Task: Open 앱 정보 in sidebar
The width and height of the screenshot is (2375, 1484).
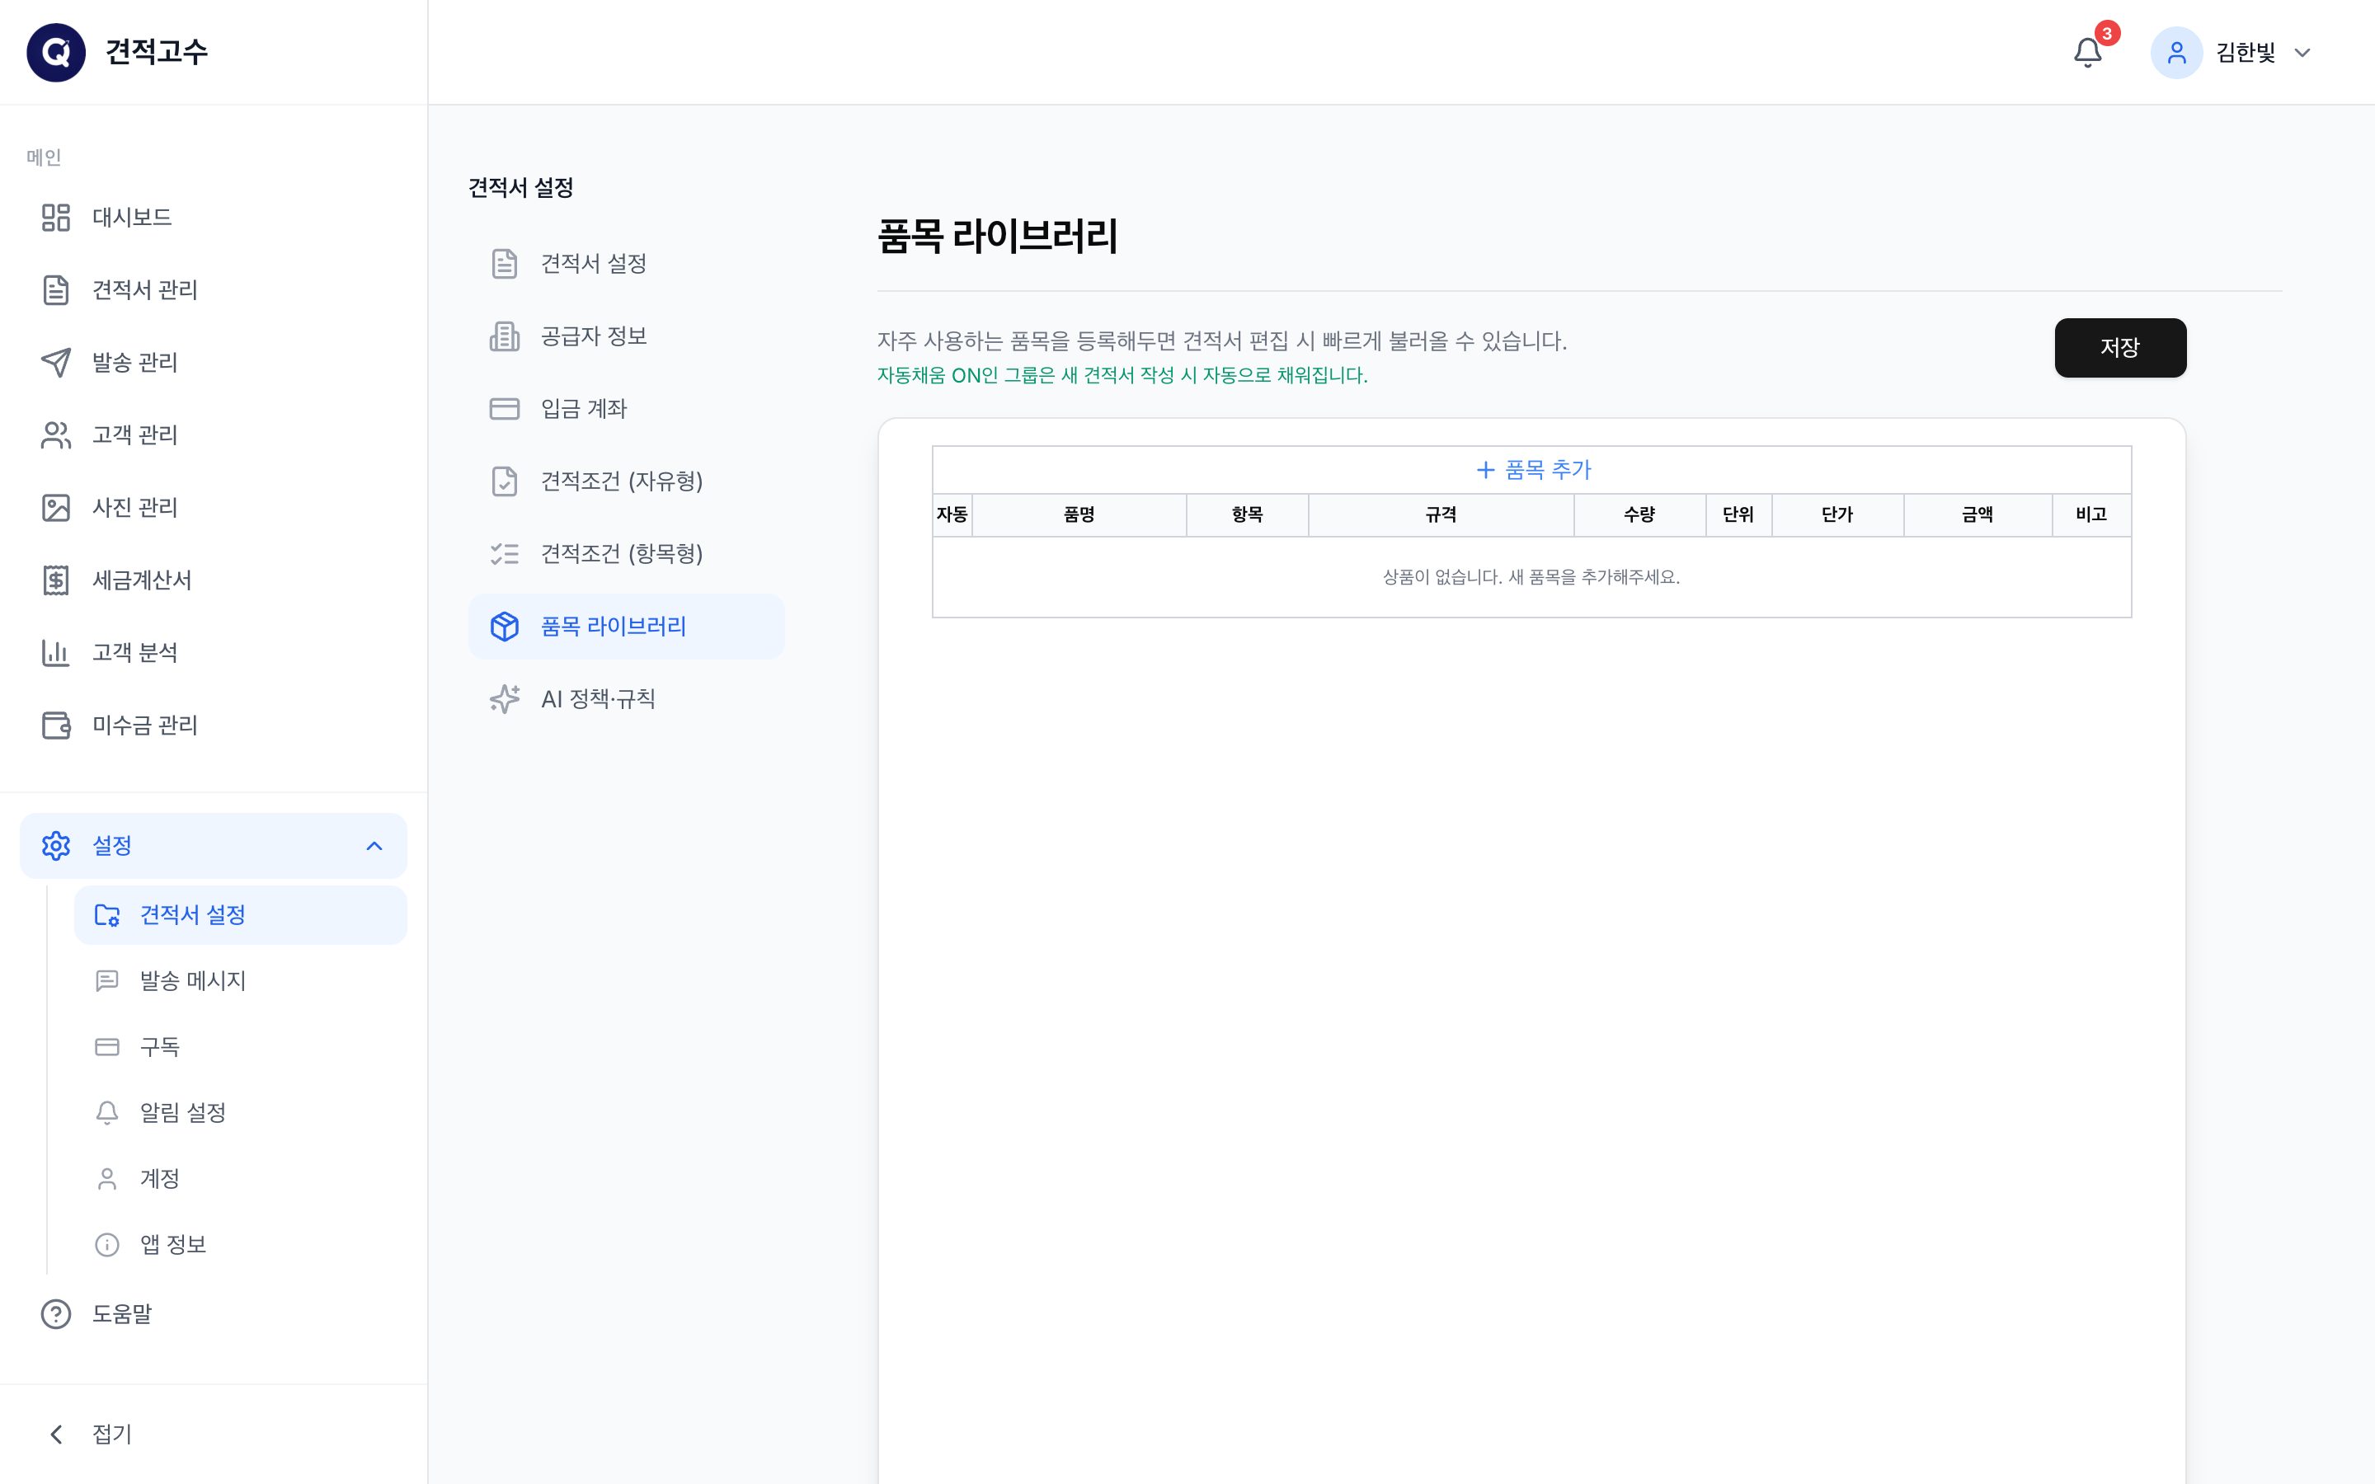Action: 241,1243
